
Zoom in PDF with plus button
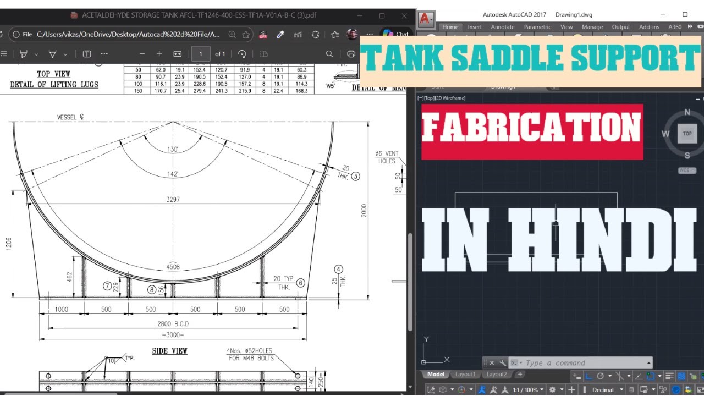pyautogui.click(x=159, y=54)
